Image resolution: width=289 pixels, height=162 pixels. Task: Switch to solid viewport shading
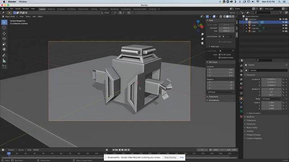227,17
